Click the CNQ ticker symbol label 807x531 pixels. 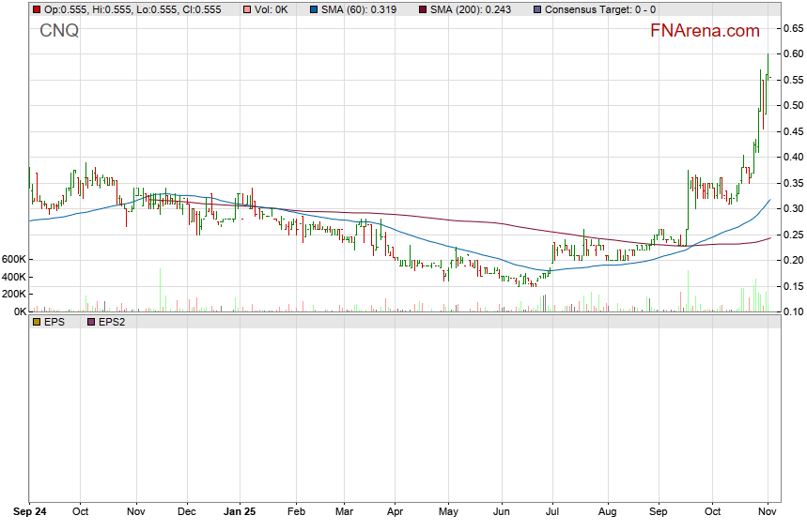point(59,31)
